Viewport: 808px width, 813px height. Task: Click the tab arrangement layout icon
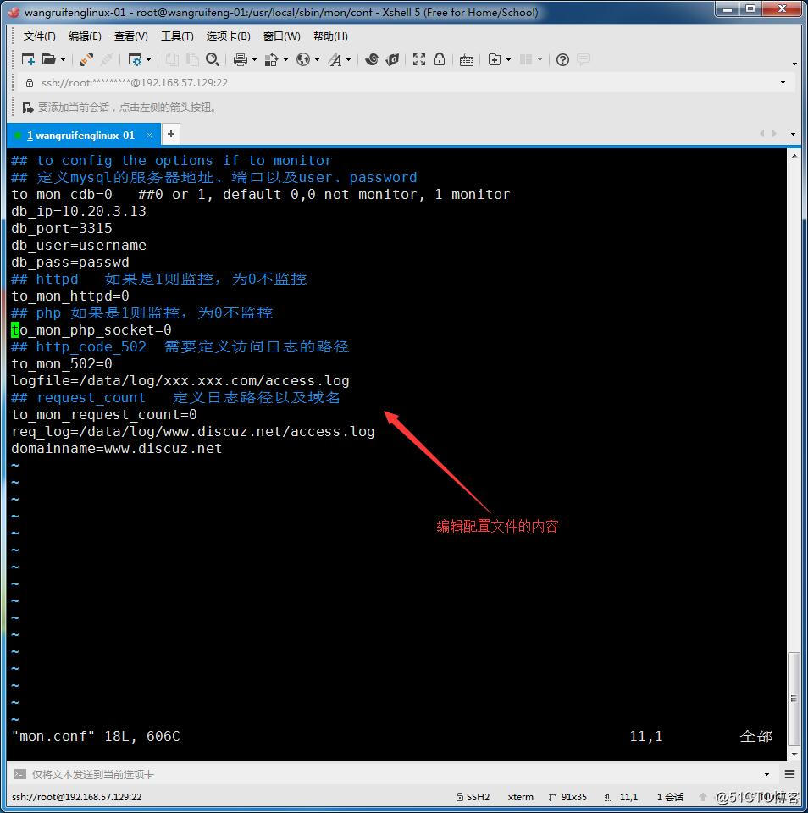pyautogui.click(x=526, y=59)
